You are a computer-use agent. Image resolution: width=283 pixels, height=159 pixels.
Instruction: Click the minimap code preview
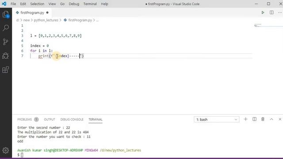[x=258, y=26]
